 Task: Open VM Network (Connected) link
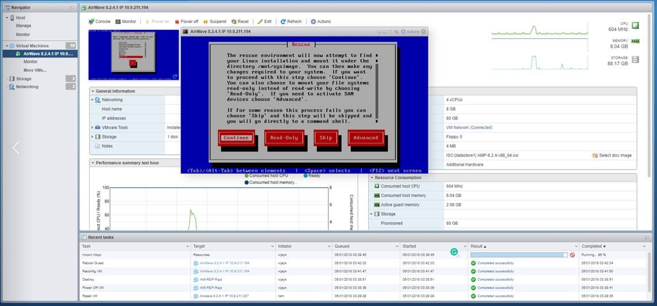pos(469,128)
